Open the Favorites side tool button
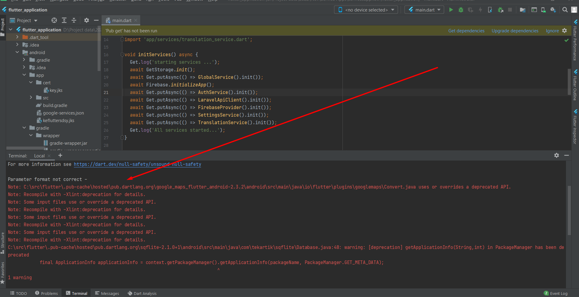 tap(3, 273)
